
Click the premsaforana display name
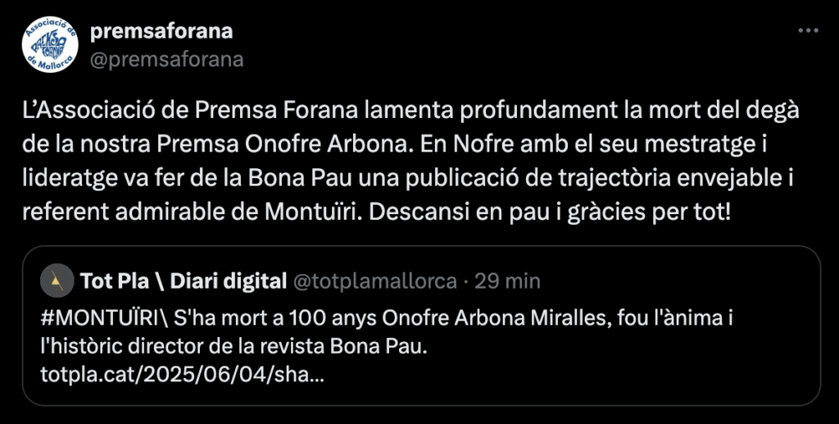point(161,32)
